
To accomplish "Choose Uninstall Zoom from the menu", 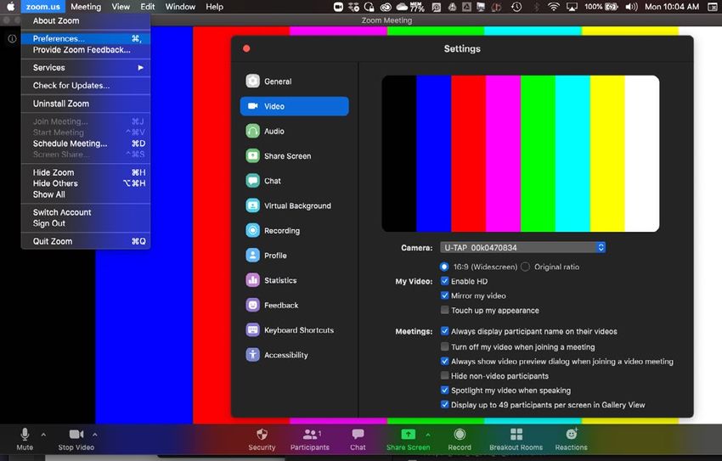I will [x=86, y=104].
